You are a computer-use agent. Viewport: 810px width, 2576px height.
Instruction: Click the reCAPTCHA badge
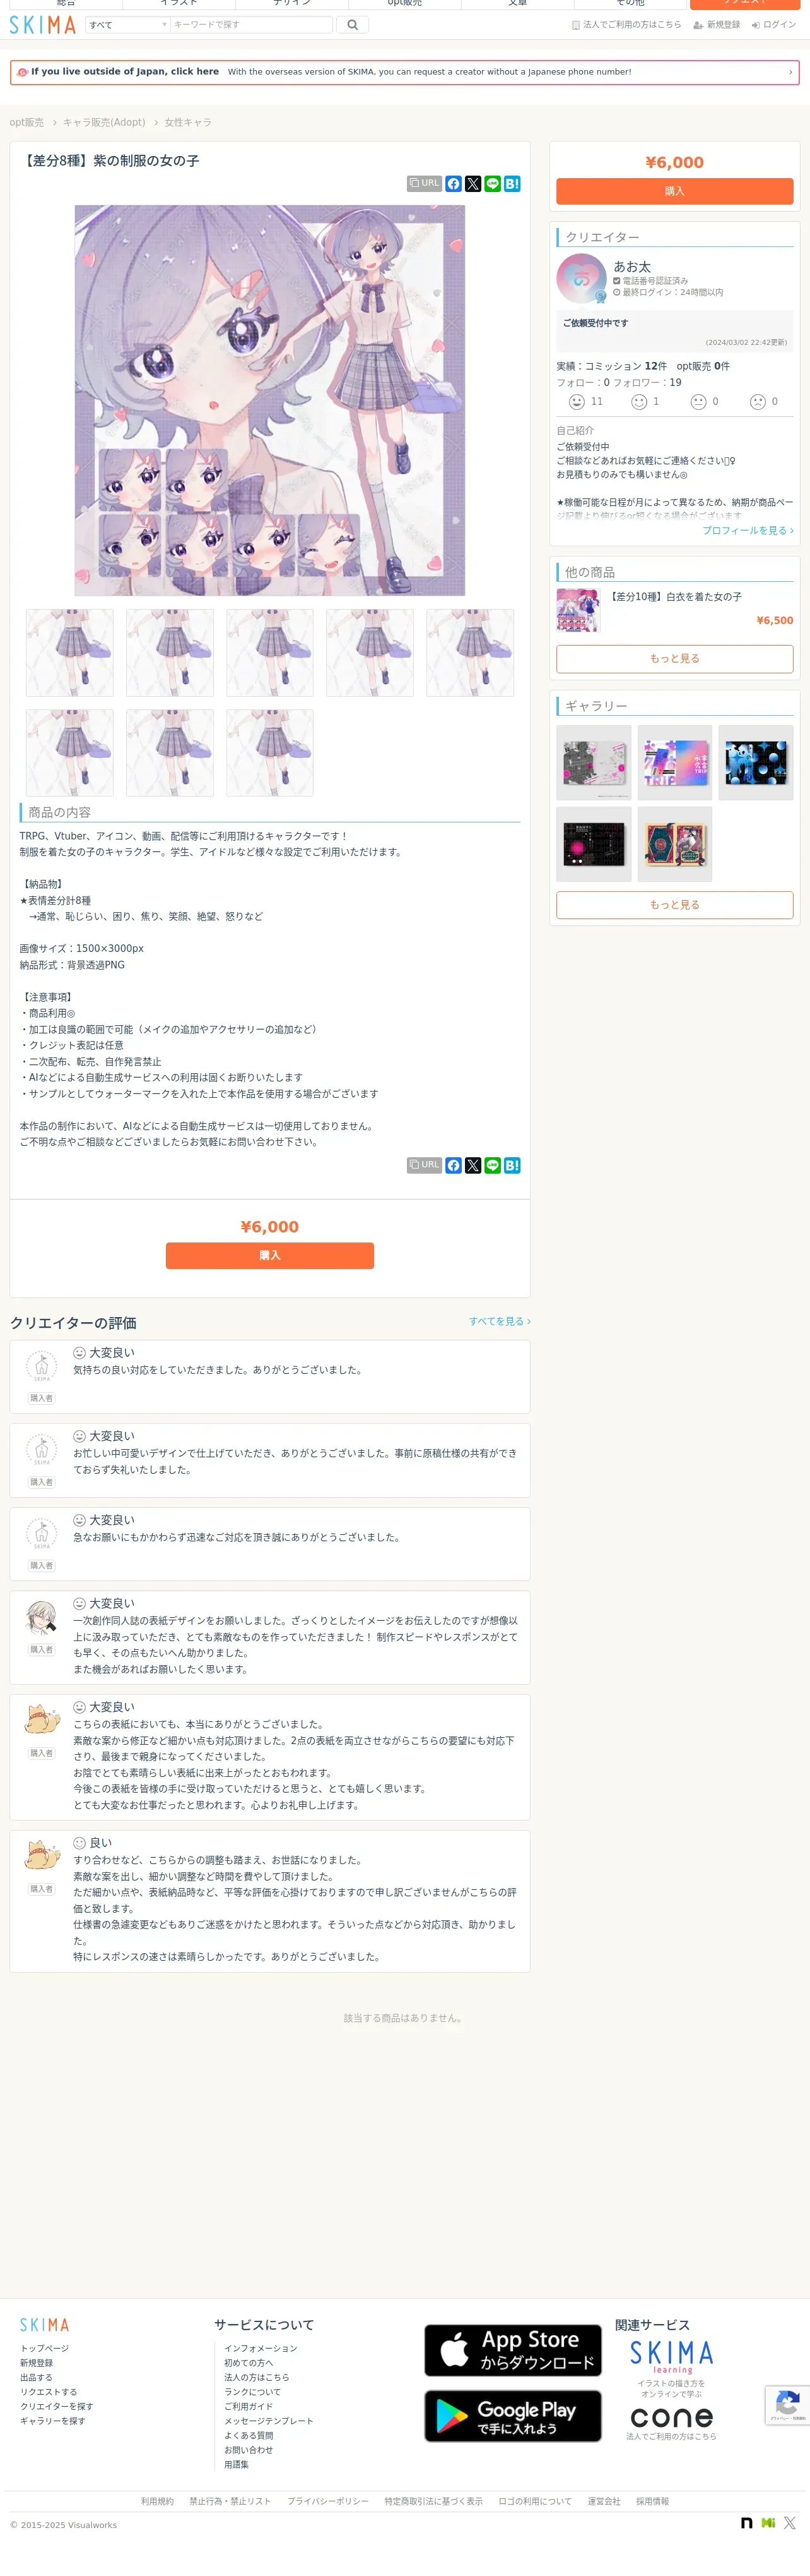788,2406
